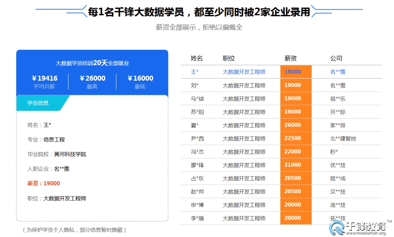Click the divider line between ¥19416 and ¥26000

tap(68, 80)
